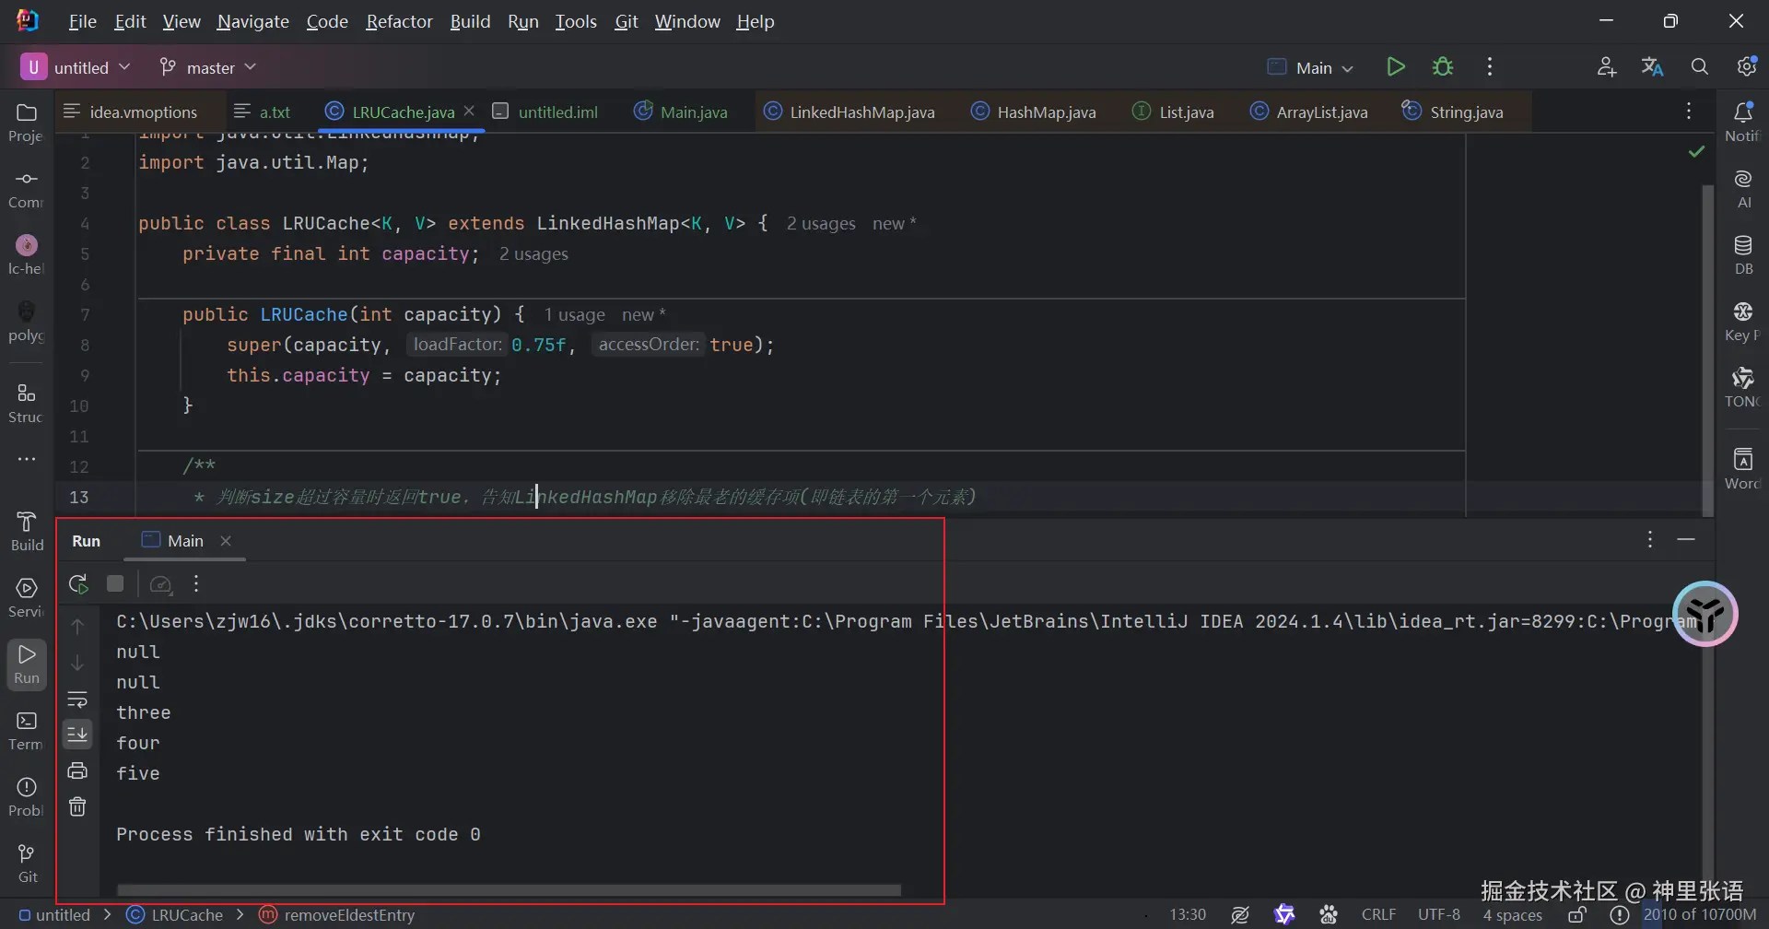Click removeEldestEntry in the breadcrumb bar
This screenshot has width=1769, height=929.
(x=349, y=915)
